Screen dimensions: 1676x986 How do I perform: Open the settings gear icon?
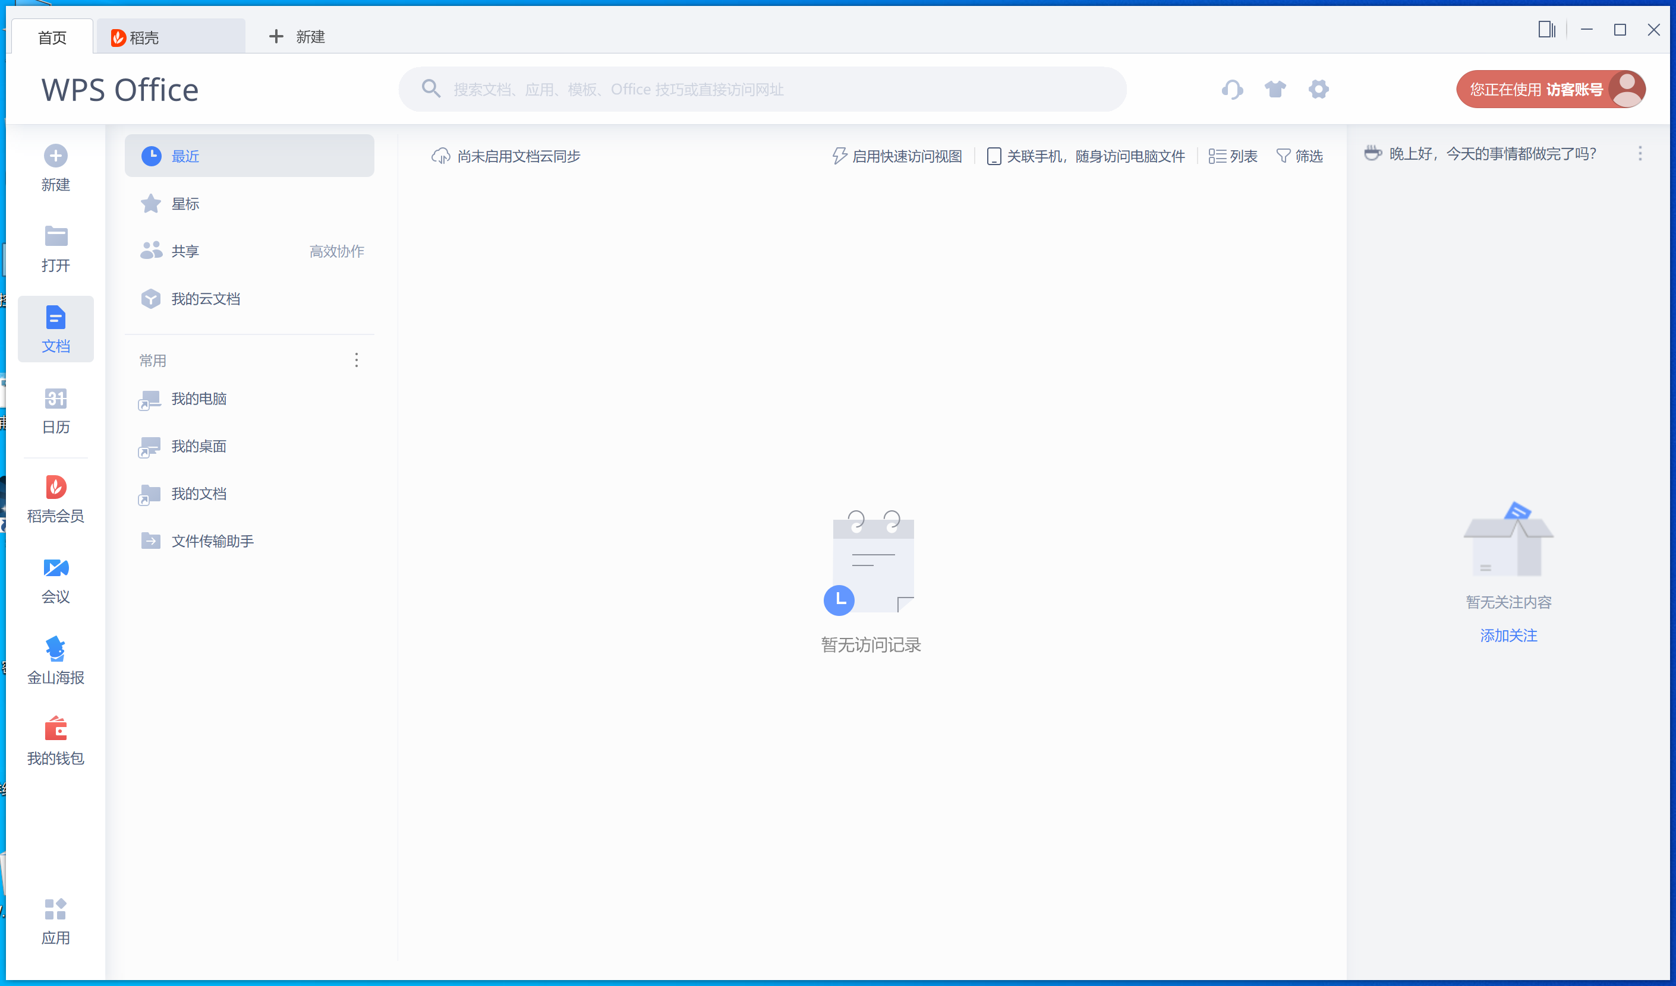(1318, 89)
